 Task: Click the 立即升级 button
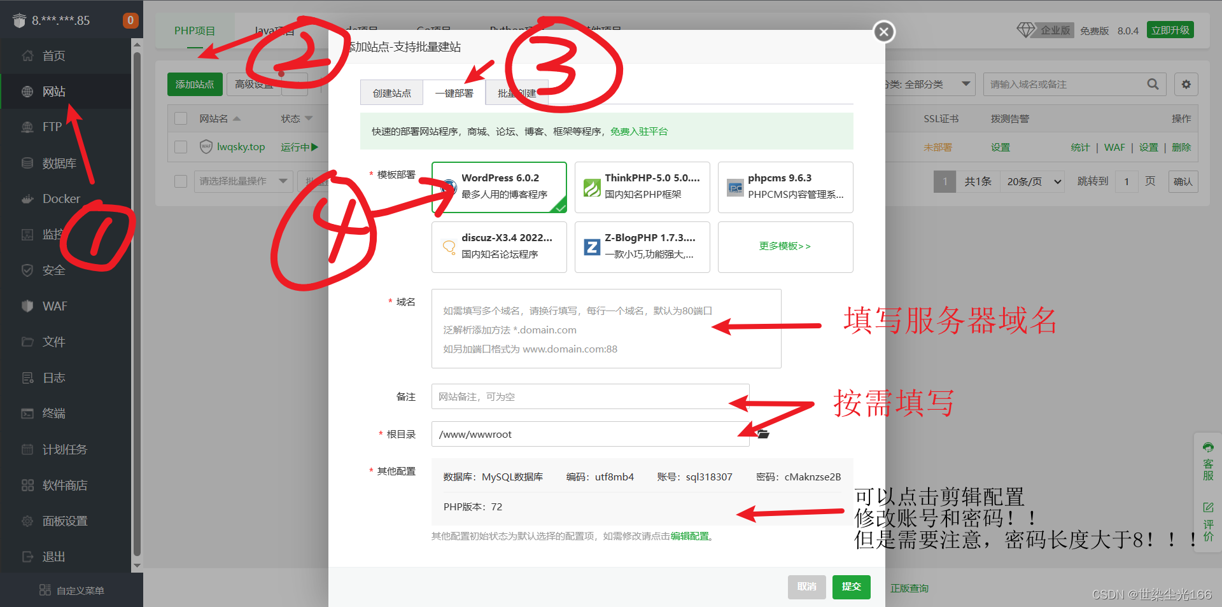click(1170, 30)
